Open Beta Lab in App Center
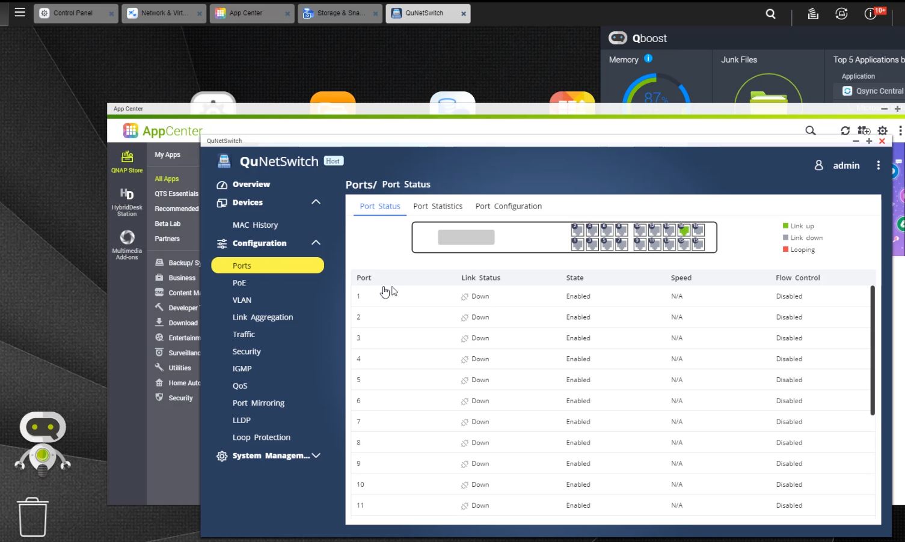The image size is (905, 542). point(167,224)
